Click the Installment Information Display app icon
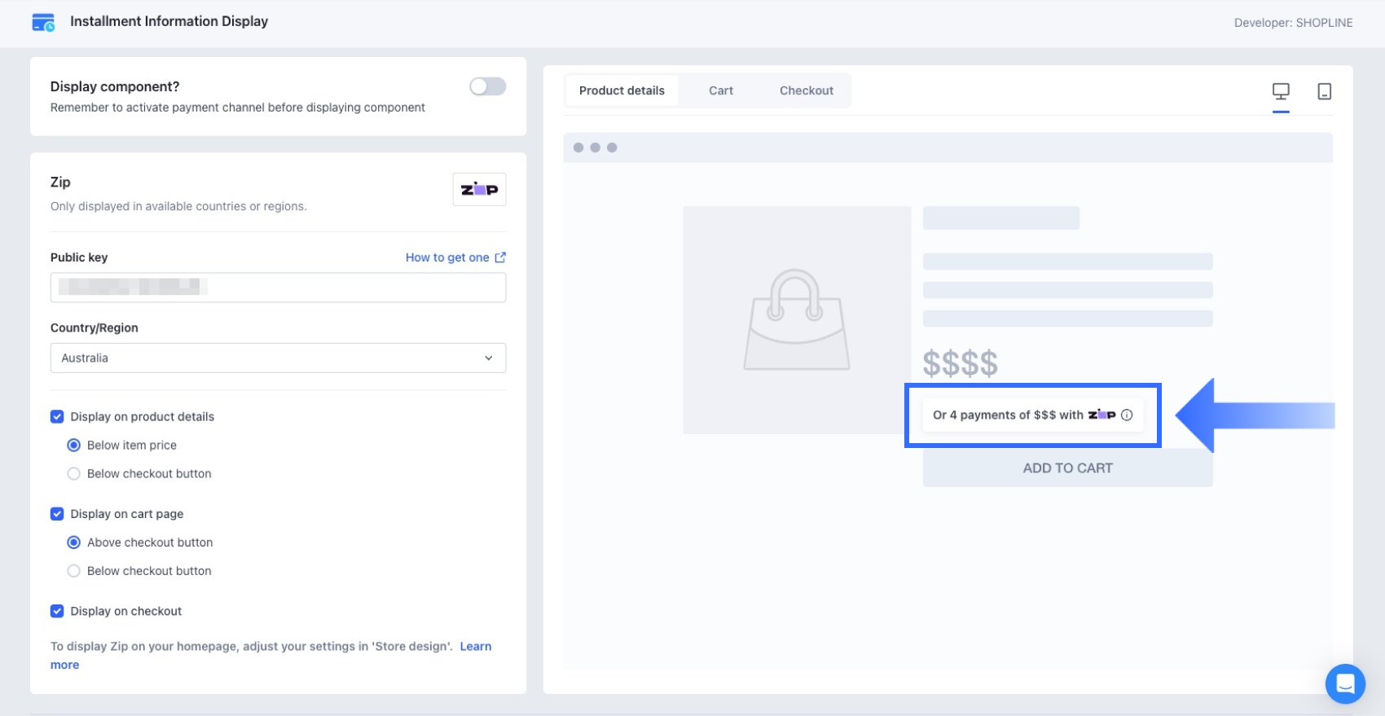The height and width of the screenshot is (716, 1385). (x=43, y=22)
